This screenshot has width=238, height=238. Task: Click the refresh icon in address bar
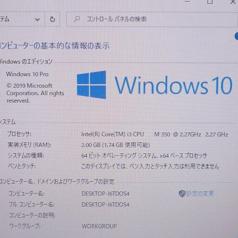52,19
